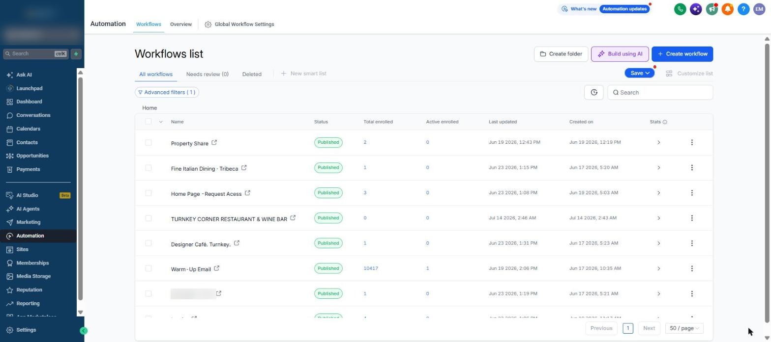Open Global Workflow Settings
Image resolution: width=771 pixels, height=342 pixels.
[239, 24]
